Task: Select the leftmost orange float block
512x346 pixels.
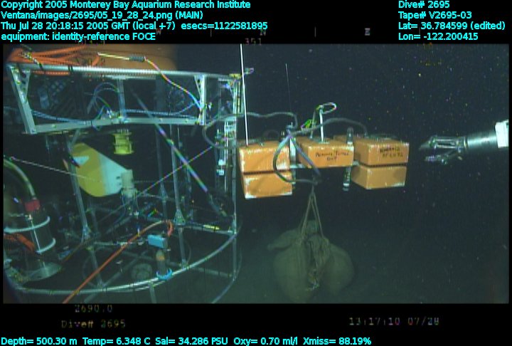Action: pos(265,171)
